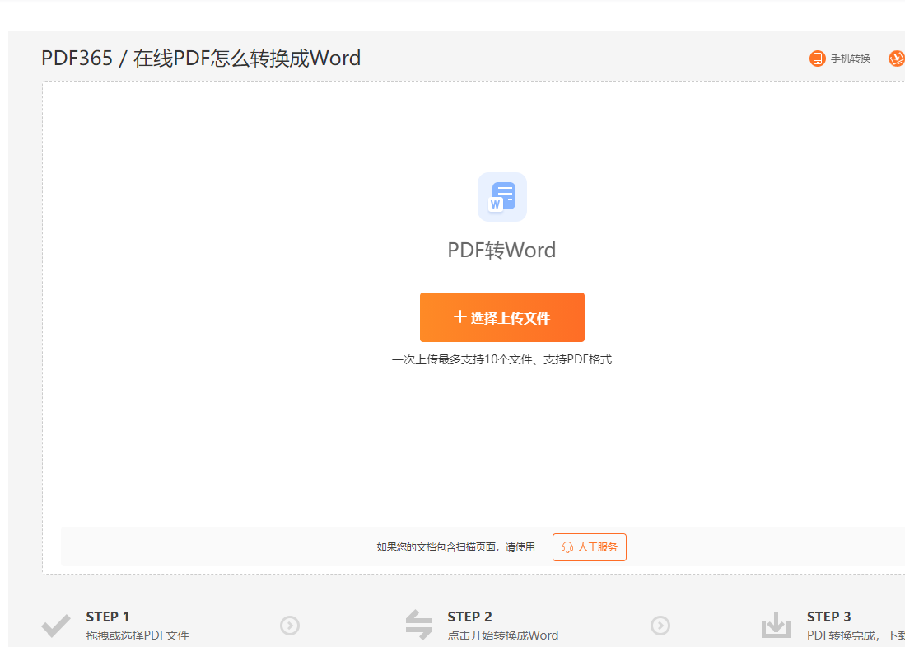The width and height of the screenshot is (905, 647).
Task: Click the STEP 3 label
Action: tap(828, 617)
